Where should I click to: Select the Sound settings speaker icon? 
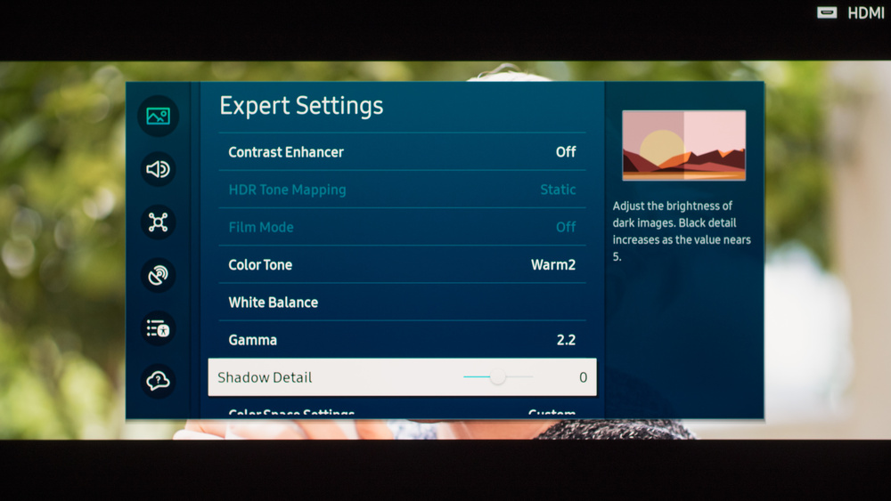158,169
